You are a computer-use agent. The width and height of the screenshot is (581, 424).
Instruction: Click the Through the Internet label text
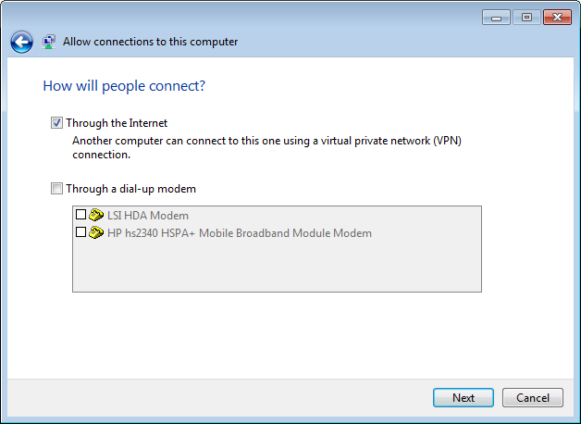click(x=117, y=123)
